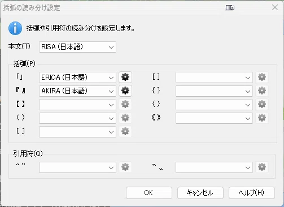Click the OK button
This screenshot has height=207, width=284.
pyautogui.click(x=149, y=193)
